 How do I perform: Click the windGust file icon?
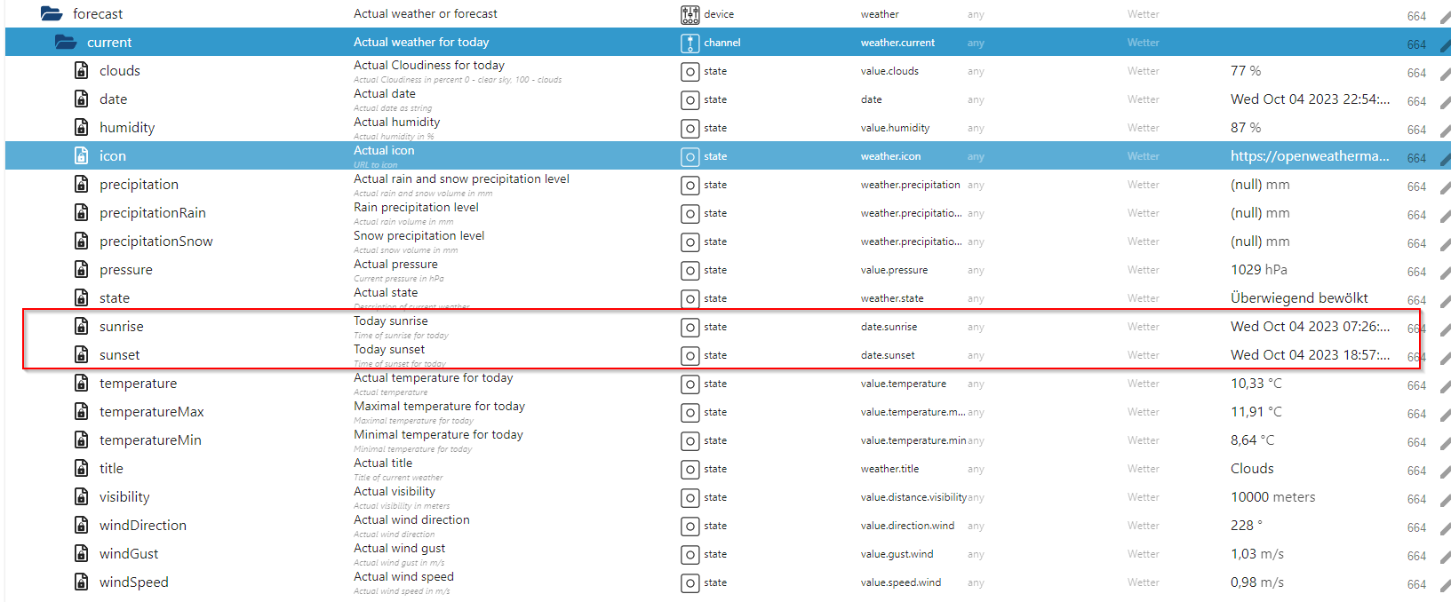coord(82,553)
